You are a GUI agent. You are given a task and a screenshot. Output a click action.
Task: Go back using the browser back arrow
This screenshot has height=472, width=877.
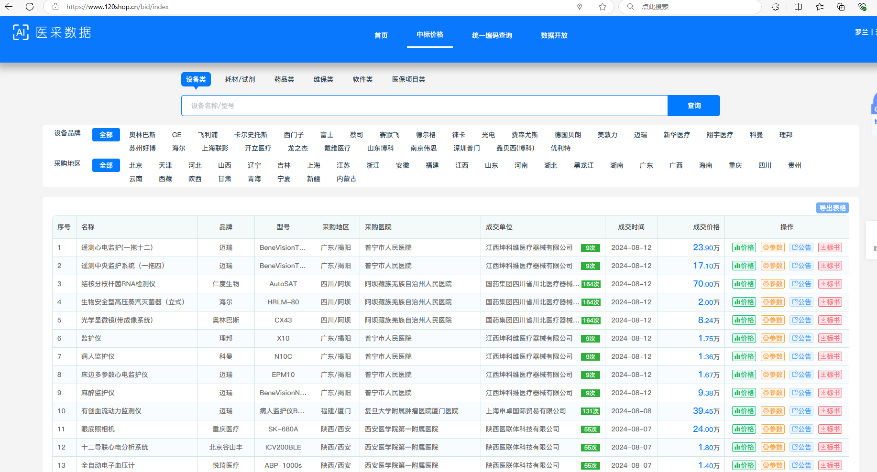click(9, 7)
